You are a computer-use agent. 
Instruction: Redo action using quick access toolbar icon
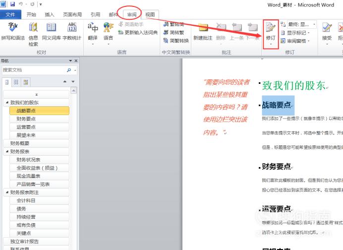click(32, 4)
